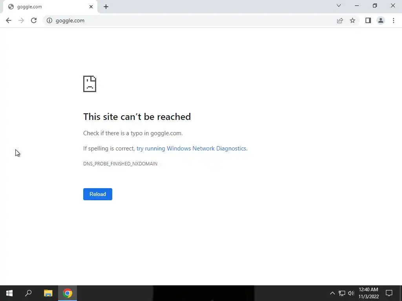Image resolution: width=402 pixels, height=301 pixels.
Task: Click the reload page icon in toolbar
Action: point(34,20)
